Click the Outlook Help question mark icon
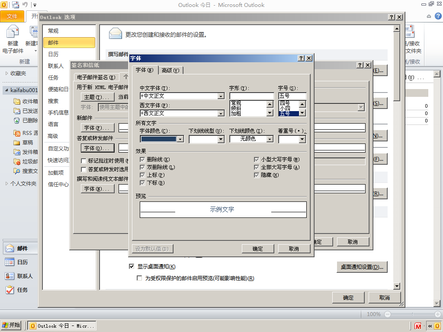Viewport: 443px width, 332px height. point(438,16)
